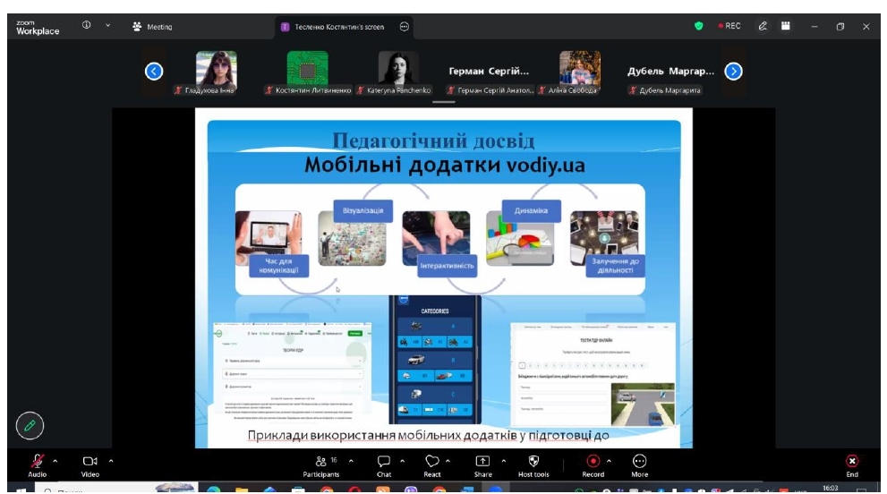Open More options menu
The height and width of the screenshot is (494, 887).
pos(640,465)
